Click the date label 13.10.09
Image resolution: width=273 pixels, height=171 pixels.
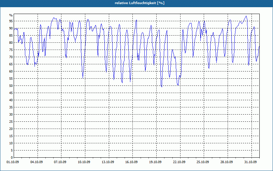point(108,162)
